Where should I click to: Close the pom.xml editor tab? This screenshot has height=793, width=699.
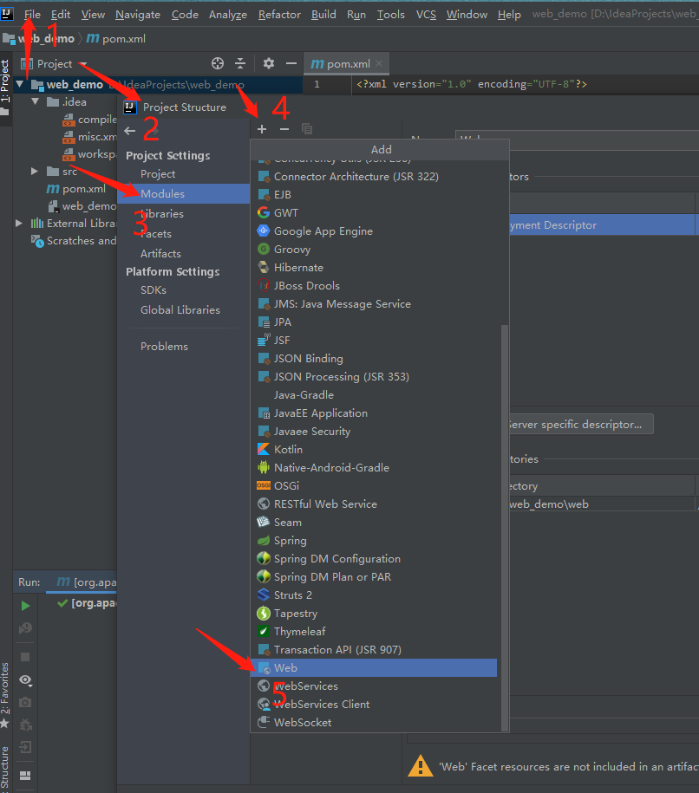click(379, 63)
